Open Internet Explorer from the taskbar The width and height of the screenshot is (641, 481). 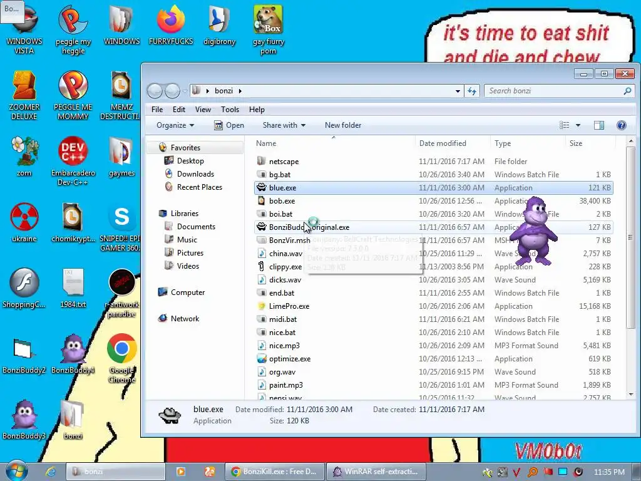(50, 472)
